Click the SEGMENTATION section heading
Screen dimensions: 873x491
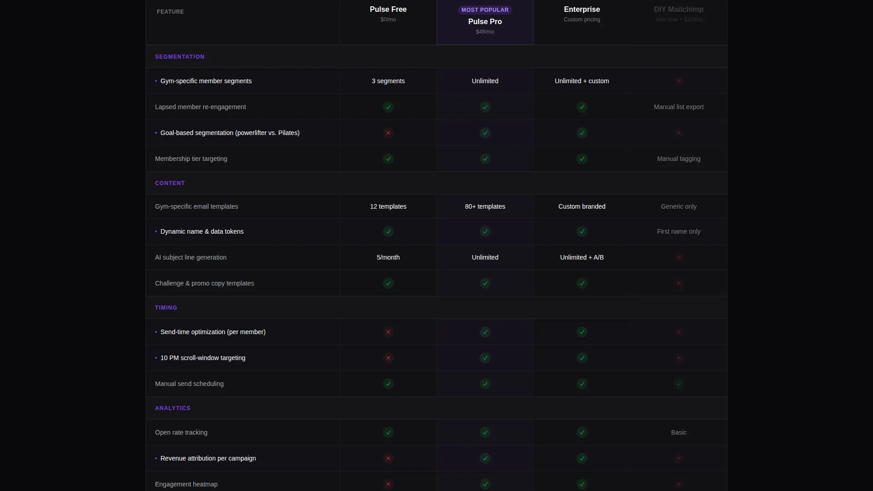coord(180,57)
